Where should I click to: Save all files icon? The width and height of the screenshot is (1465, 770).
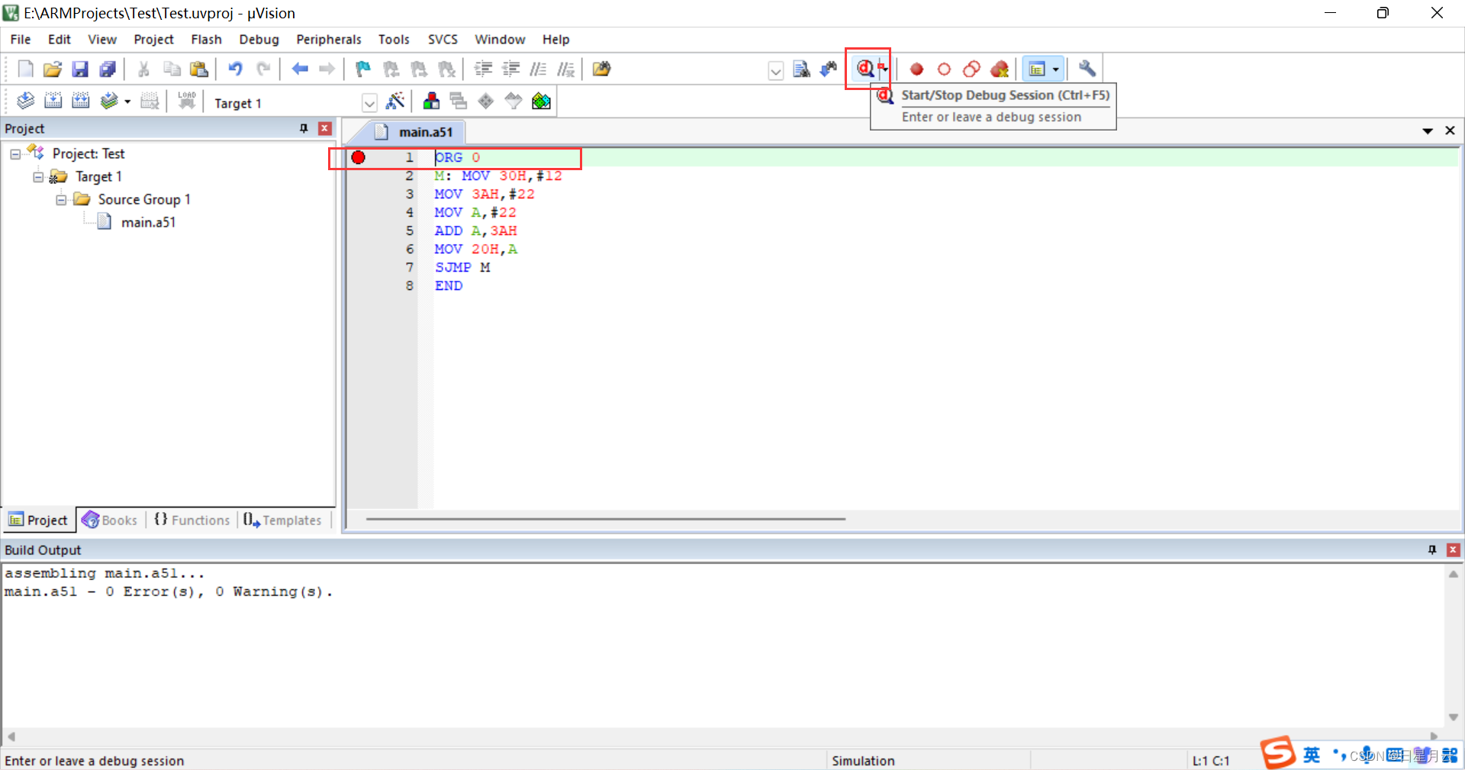coord(108,69)
